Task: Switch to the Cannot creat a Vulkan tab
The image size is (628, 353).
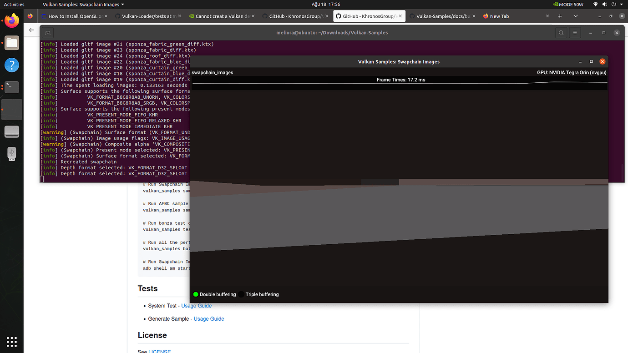Action: pyautogui.click(x=222, y=15)
